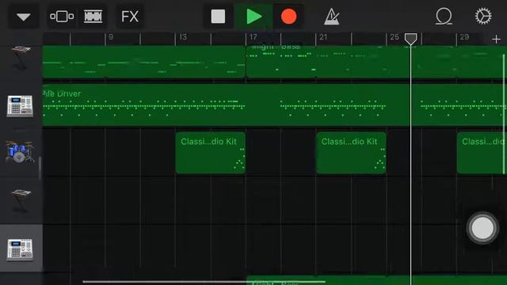The image size is (507, 285).
Task: Select the Pile Driver region
Action: tap(274, 105)
